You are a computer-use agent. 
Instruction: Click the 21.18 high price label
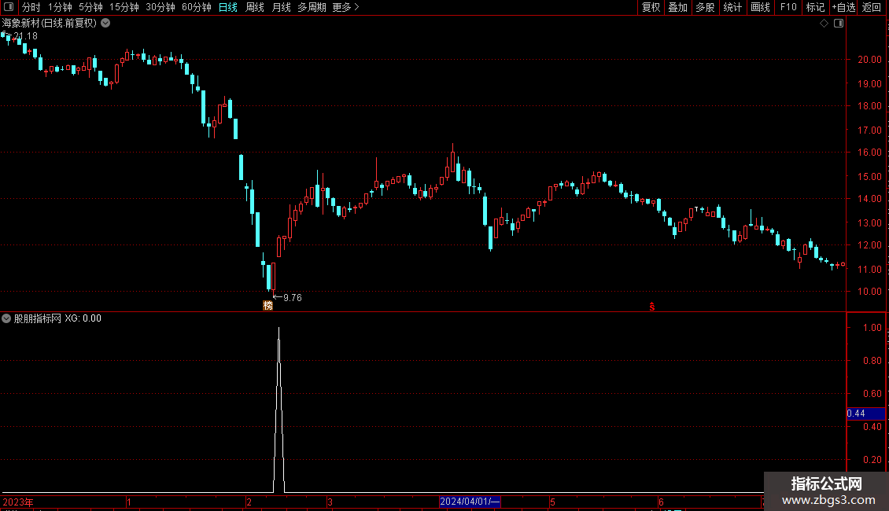26,35
